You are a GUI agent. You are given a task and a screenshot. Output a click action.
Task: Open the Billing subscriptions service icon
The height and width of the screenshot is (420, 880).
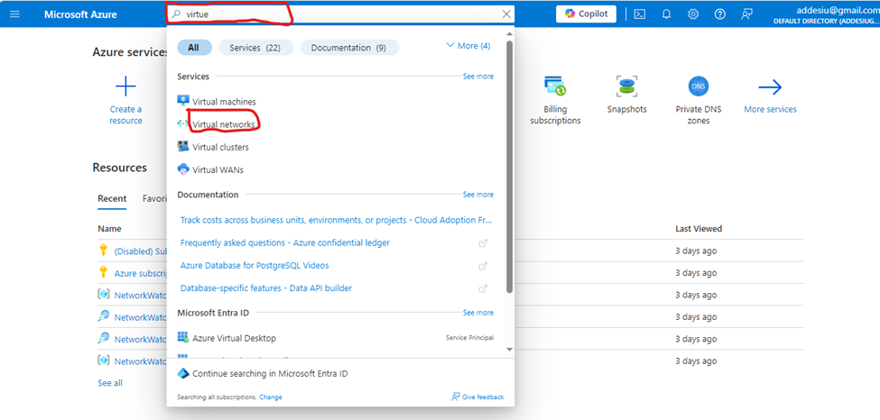point(555,87)
